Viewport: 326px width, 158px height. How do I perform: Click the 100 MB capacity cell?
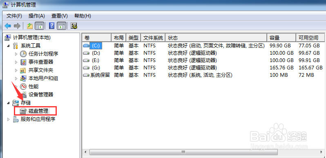(279, 75)
